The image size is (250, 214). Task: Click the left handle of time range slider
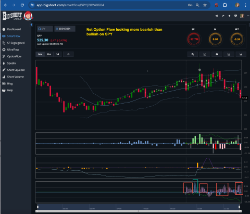click(37, 207)
